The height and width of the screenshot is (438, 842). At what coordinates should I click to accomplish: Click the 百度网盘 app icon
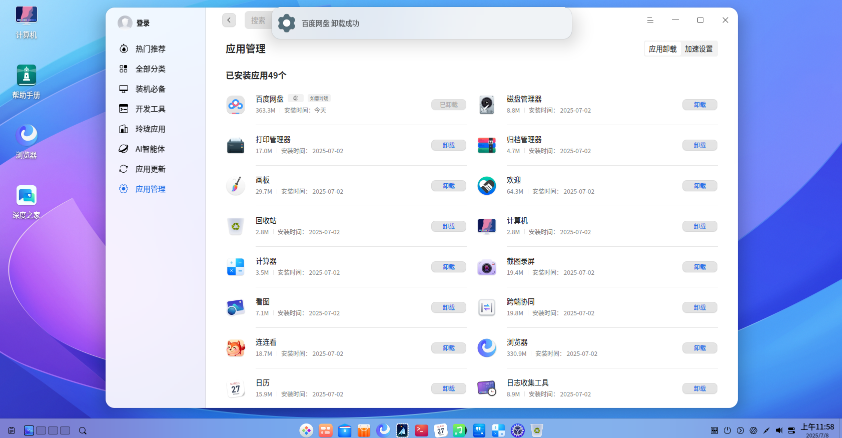[x=236, y=105]
